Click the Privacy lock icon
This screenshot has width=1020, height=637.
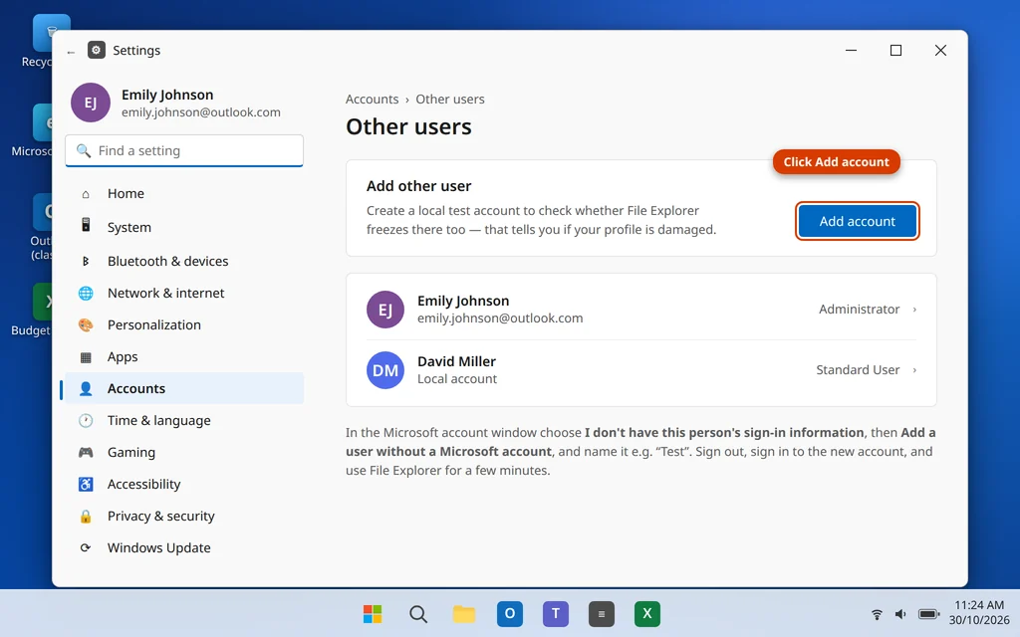(86, 517)
